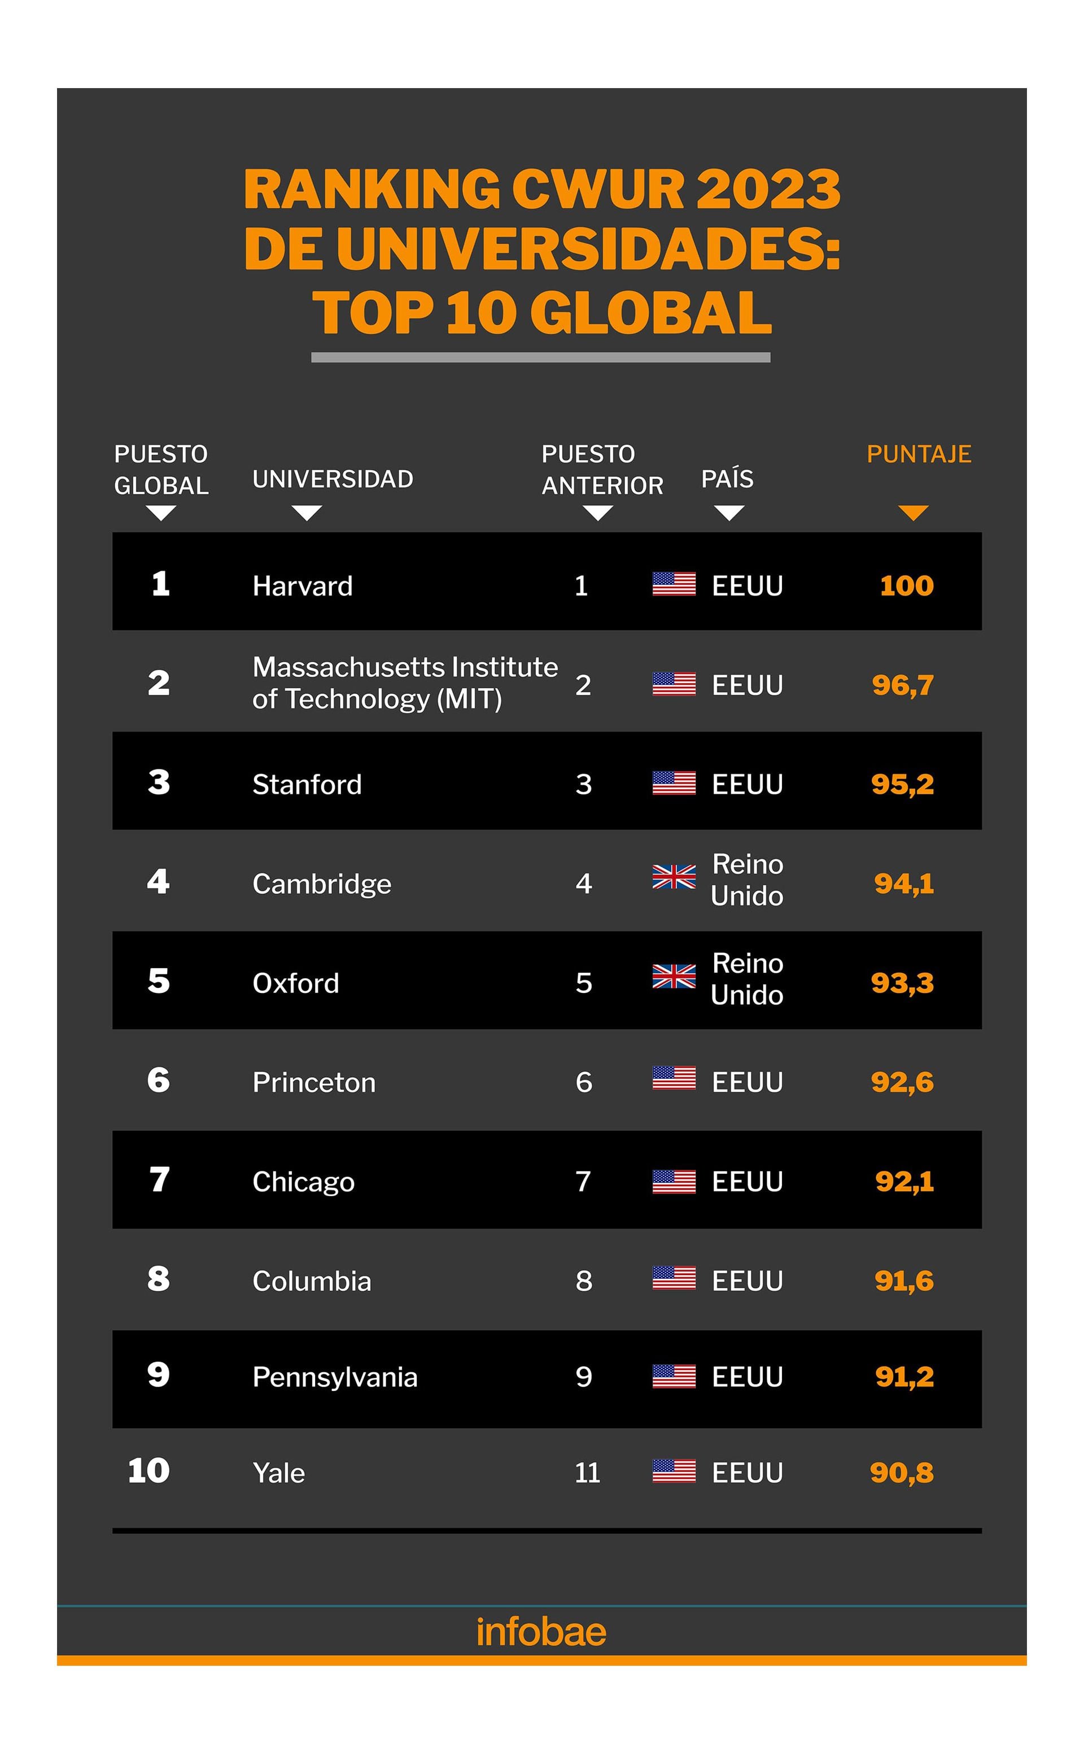1084x1763 pixels.
Task: Click the arrow under País header
Action: coord(729,513)
